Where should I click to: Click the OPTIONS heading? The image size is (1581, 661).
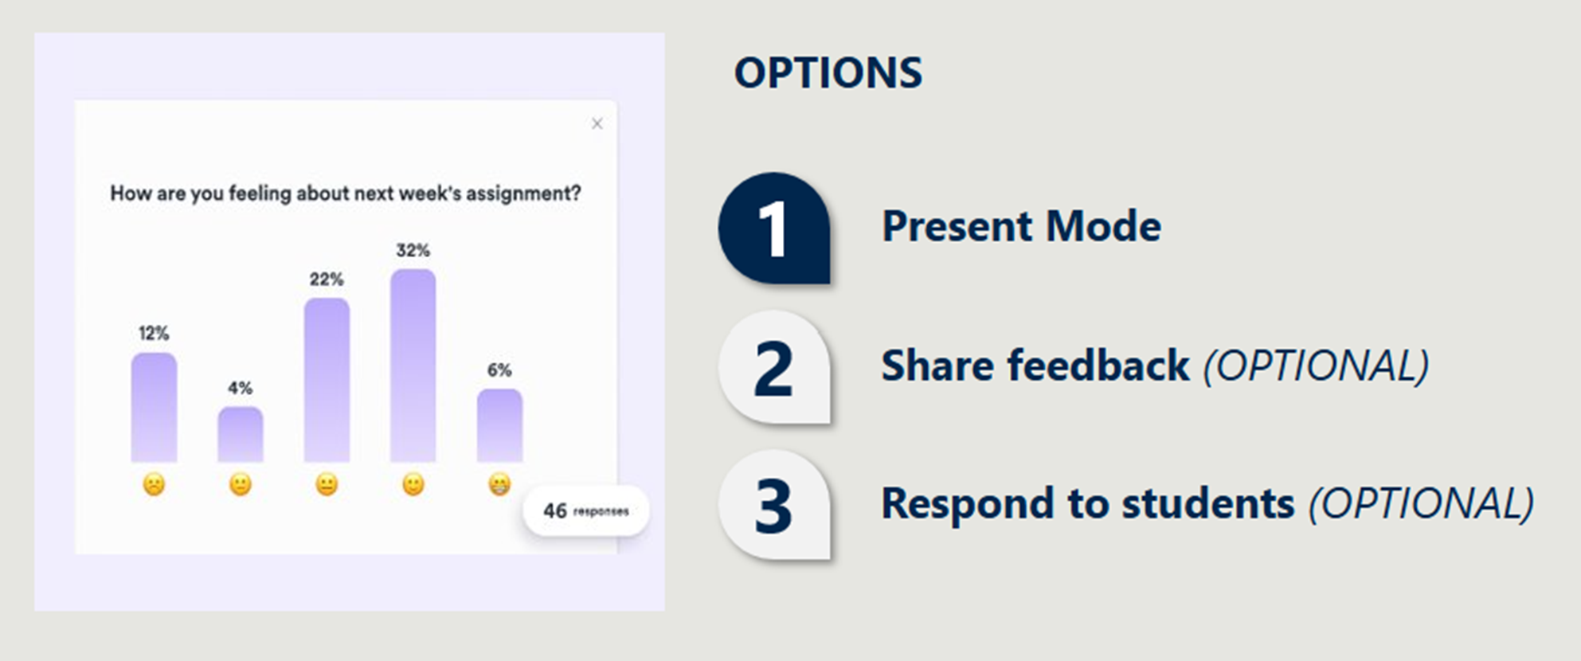(828, 73)
